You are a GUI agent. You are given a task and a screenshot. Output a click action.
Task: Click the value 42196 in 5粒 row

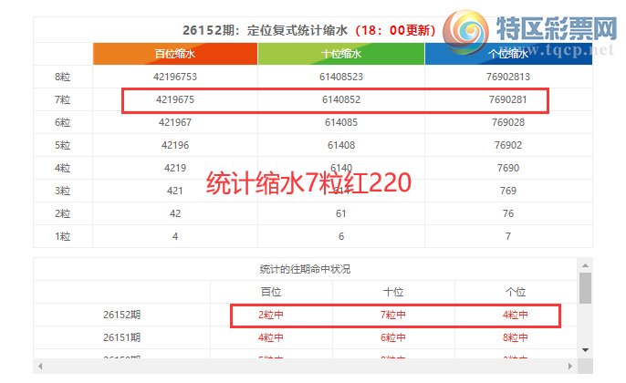pyautogui.click(x=175, y=145)
